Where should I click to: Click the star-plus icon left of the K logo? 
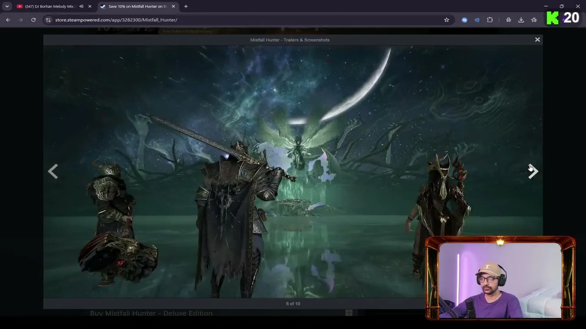point(534,20)
